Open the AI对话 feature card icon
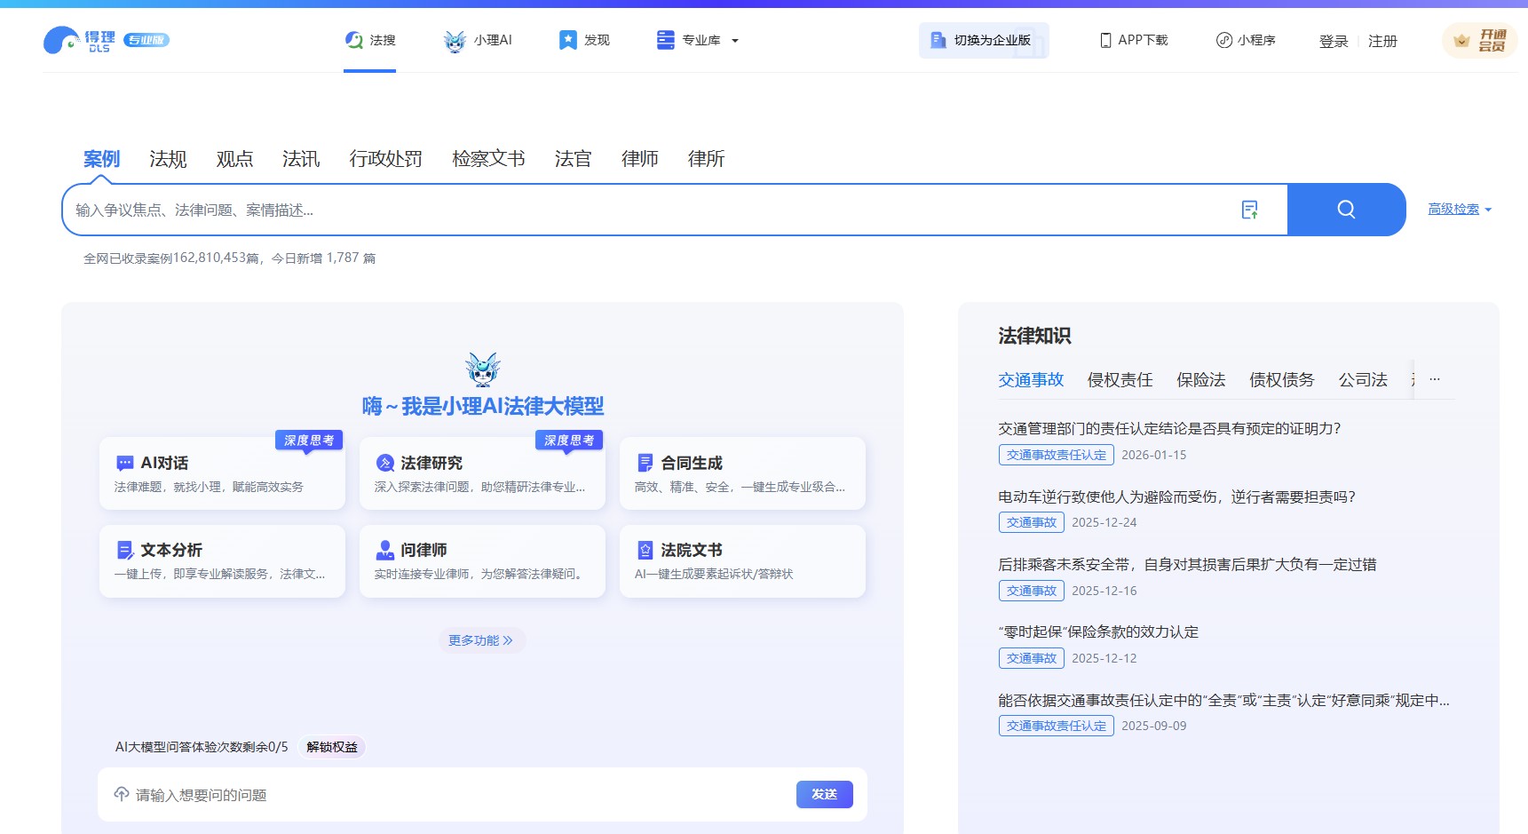Image resolution: width=1528 pixels, height=834 pixels. 124,462
